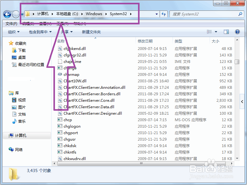Select the chajei.ime file icon

click(60, 61)
